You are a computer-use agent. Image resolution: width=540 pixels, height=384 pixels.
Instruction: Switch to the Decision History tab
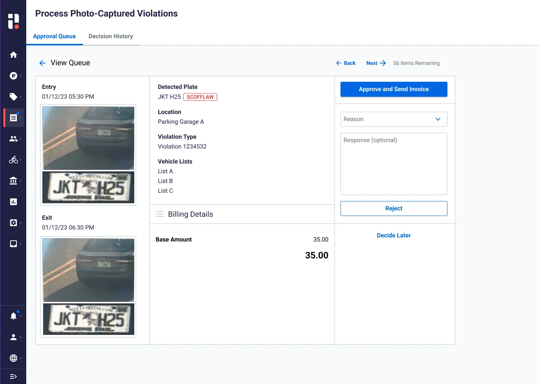click(111, 36)
